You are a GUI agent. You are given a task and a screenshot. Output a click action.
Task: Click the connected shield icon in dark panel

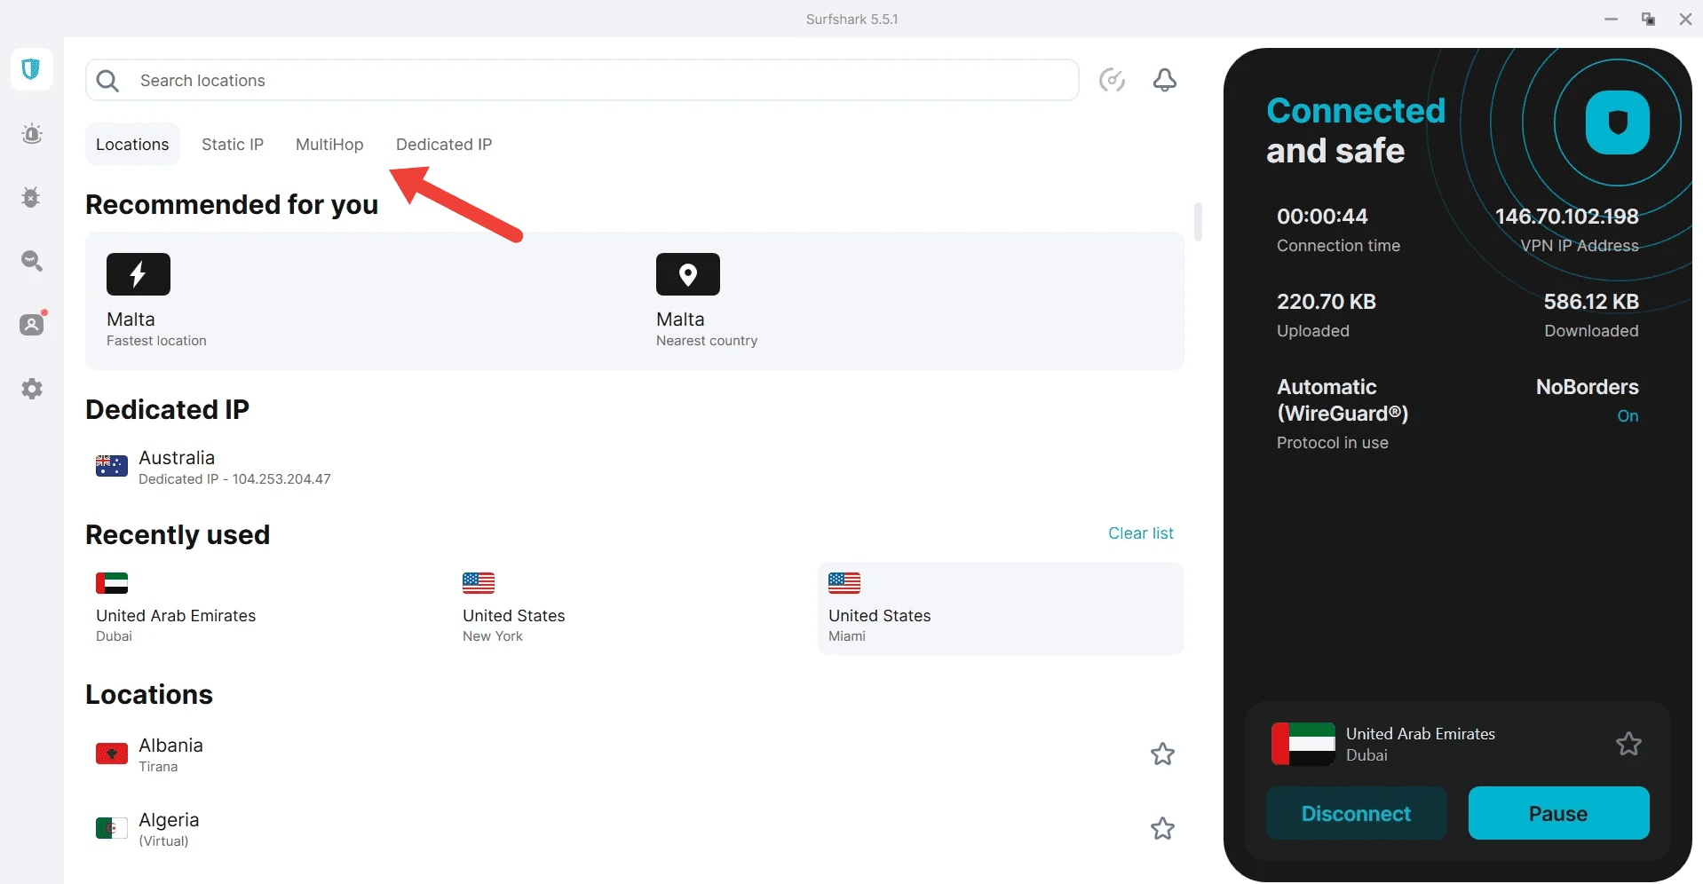coord(1618,122)
